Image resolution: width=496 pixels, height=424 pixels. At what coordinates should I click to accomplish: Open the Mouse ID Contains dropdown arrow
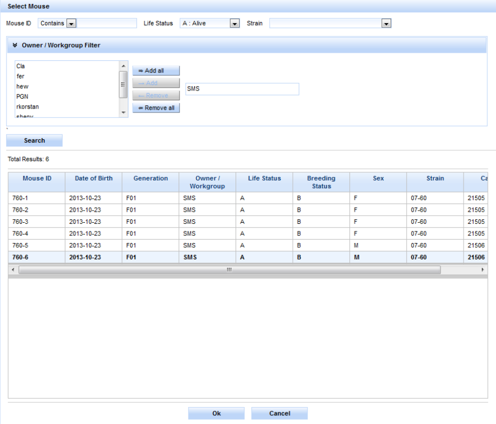click(x=71, y=24)
